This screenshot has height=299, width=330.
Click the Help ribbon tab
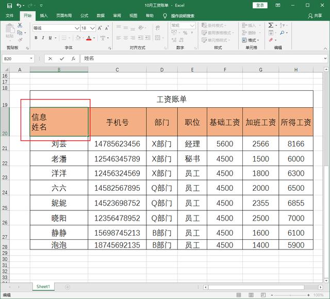click(x=150, y=15)
